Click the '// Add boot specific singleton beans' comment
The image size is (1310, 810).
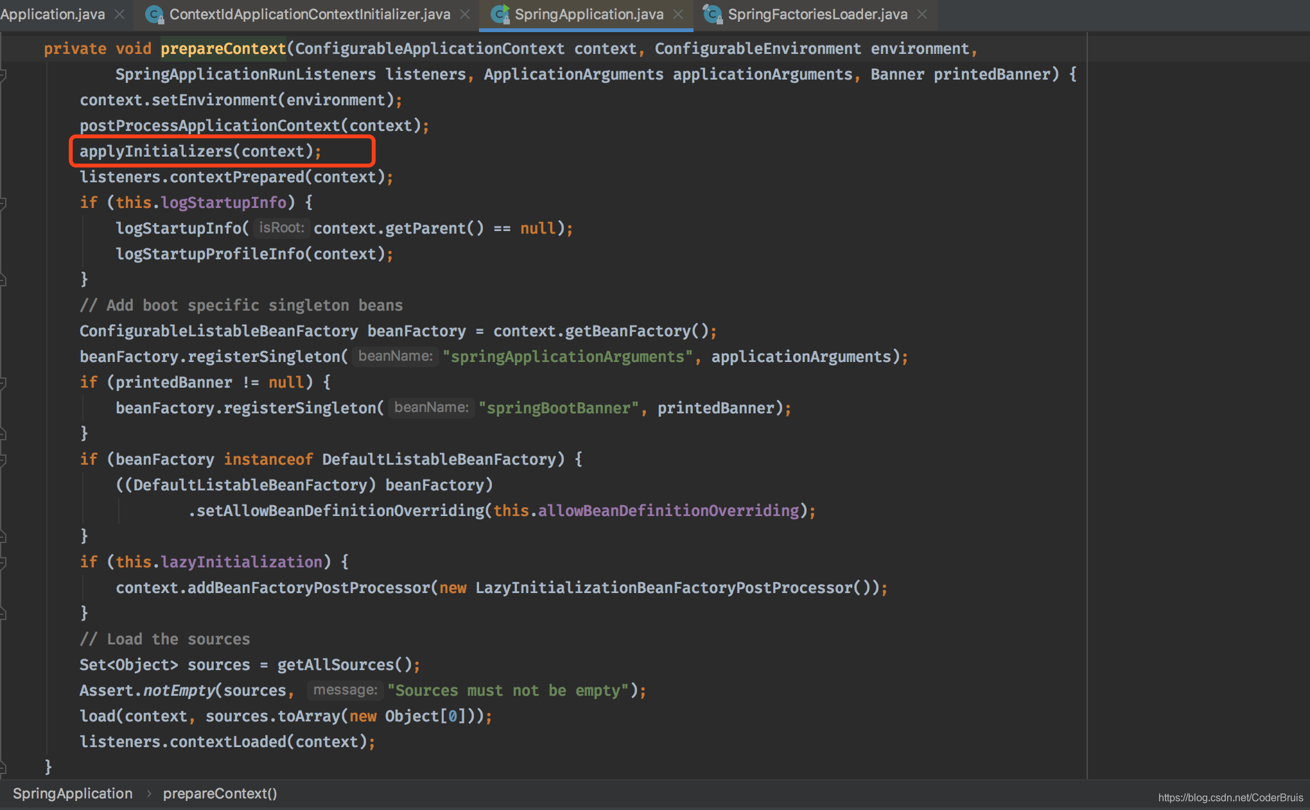pos(241,306)
